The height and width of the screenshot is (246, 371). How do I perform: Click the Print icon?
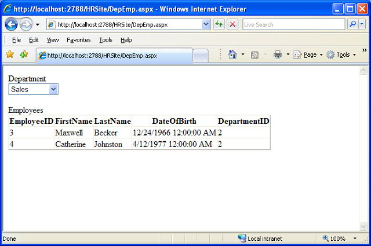[x=278, y=54]
